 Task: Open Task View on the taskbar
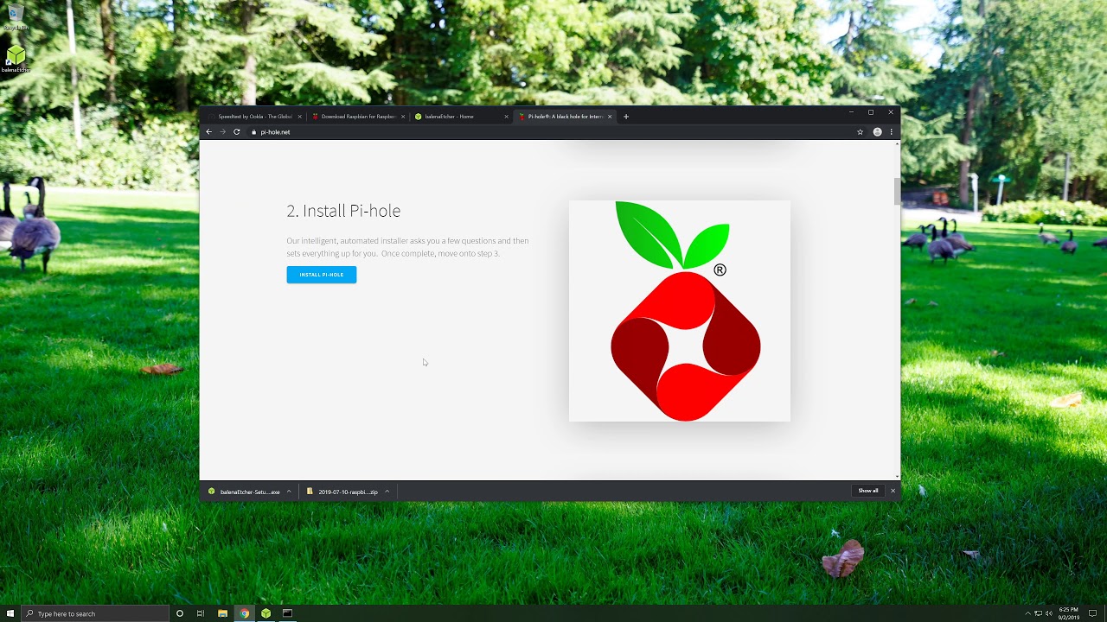(x=201, y=613)
